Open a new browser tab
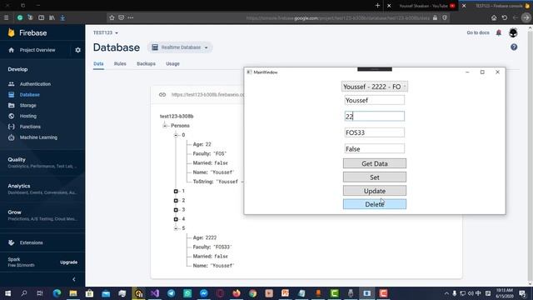This screenshot has width=533, height=300. [x=377, y=6]
